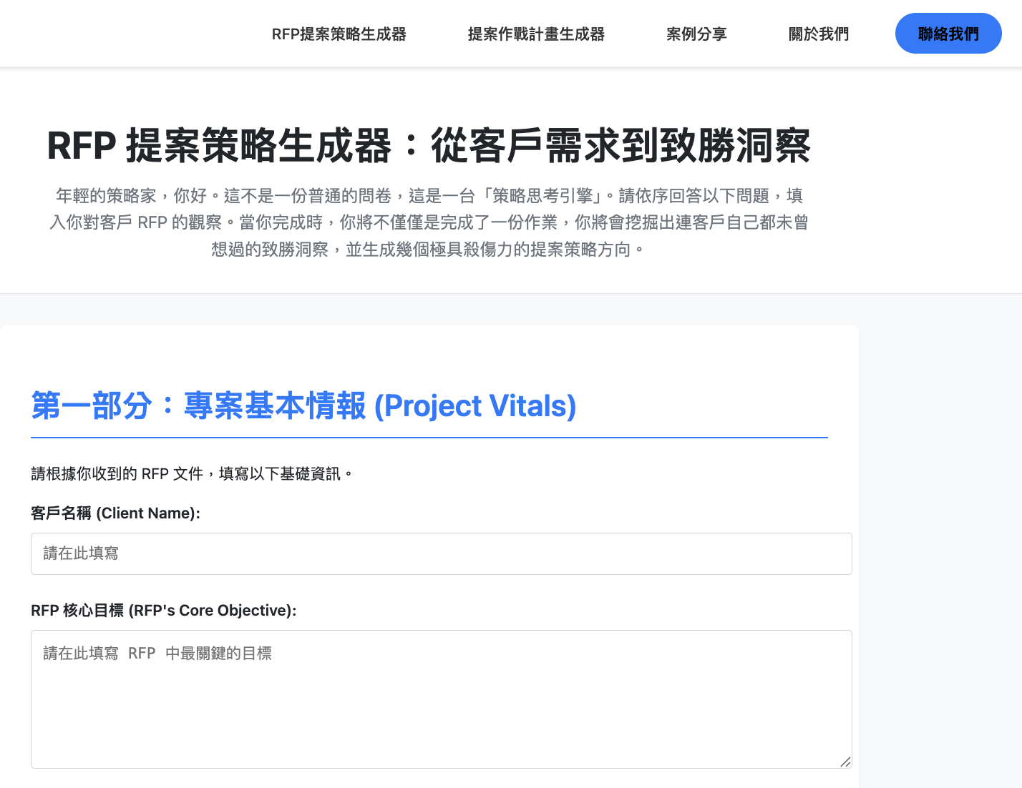Open the 案例分享 navigation item

tap(696, 34)
